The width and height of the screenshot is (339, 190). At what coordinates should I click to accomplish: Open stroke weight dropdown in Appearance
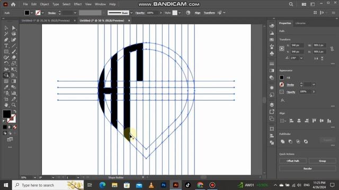314,84
